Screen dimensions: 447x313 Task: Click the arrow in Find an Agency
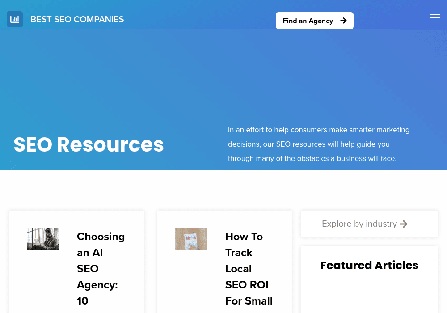(343, 21)
